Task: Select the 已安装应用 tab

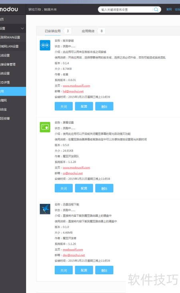Action: [x=53, y=31]
